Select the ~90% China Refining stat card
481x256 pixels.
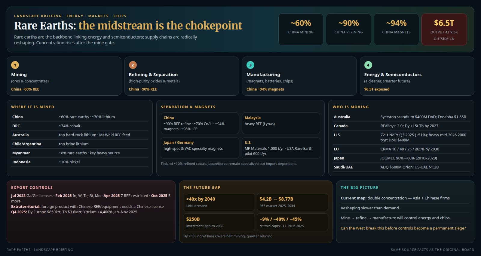coord(348,29)
